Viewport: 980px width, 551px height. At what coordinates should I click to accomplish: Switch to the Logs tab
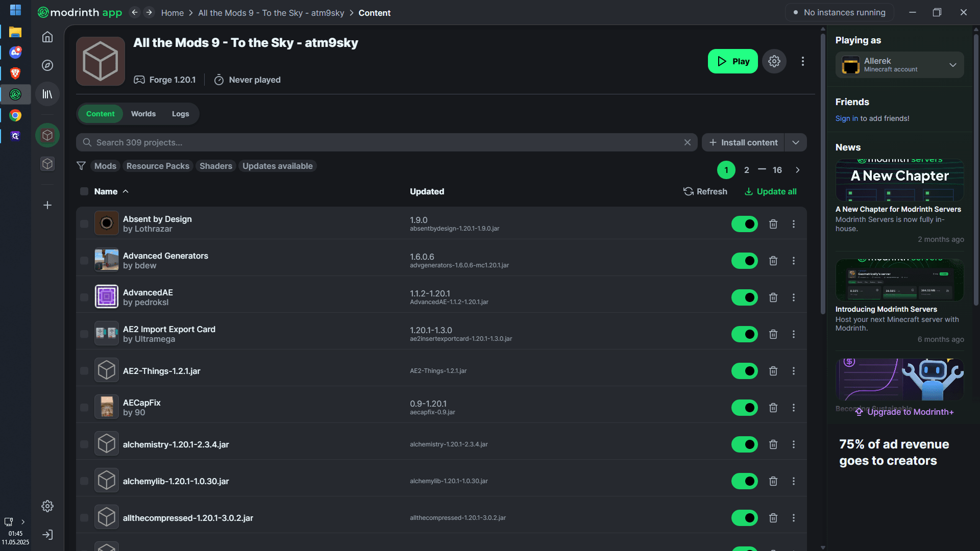click(x=180, y=114)
